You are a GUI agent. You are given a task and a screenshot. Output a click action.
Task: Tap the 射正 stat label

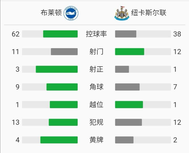tap(96, 69)
